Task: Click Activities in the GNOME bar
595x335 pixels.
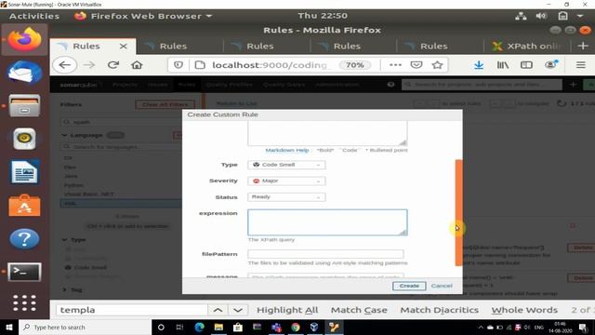Action: 34,16
